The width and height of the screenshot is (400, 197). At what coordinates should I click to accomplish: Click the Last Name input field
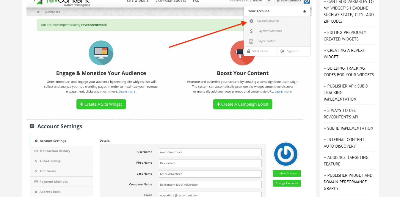210,174
